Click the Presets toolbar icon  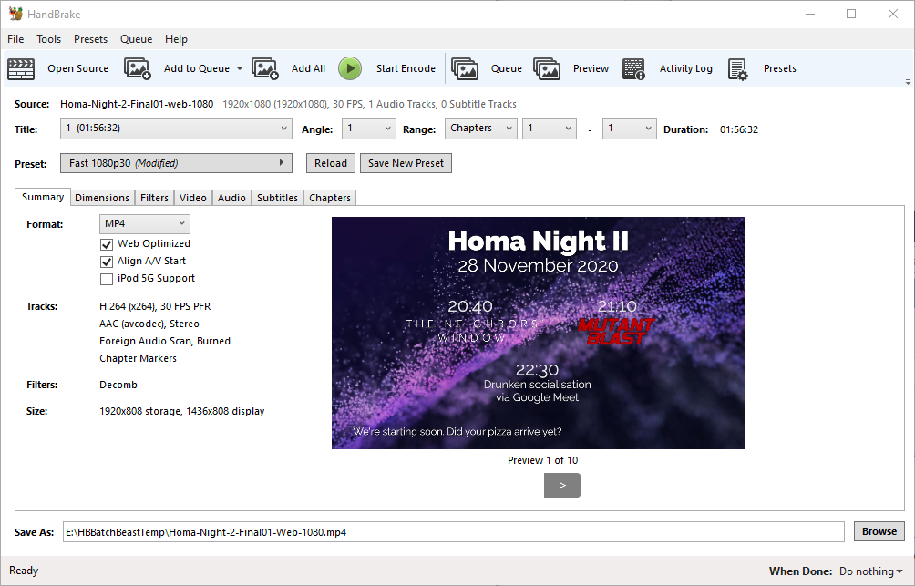[738, 68]
